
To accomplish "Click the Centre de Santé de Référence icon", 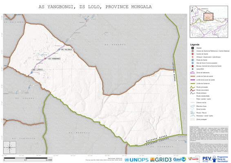I will [192, 51].
